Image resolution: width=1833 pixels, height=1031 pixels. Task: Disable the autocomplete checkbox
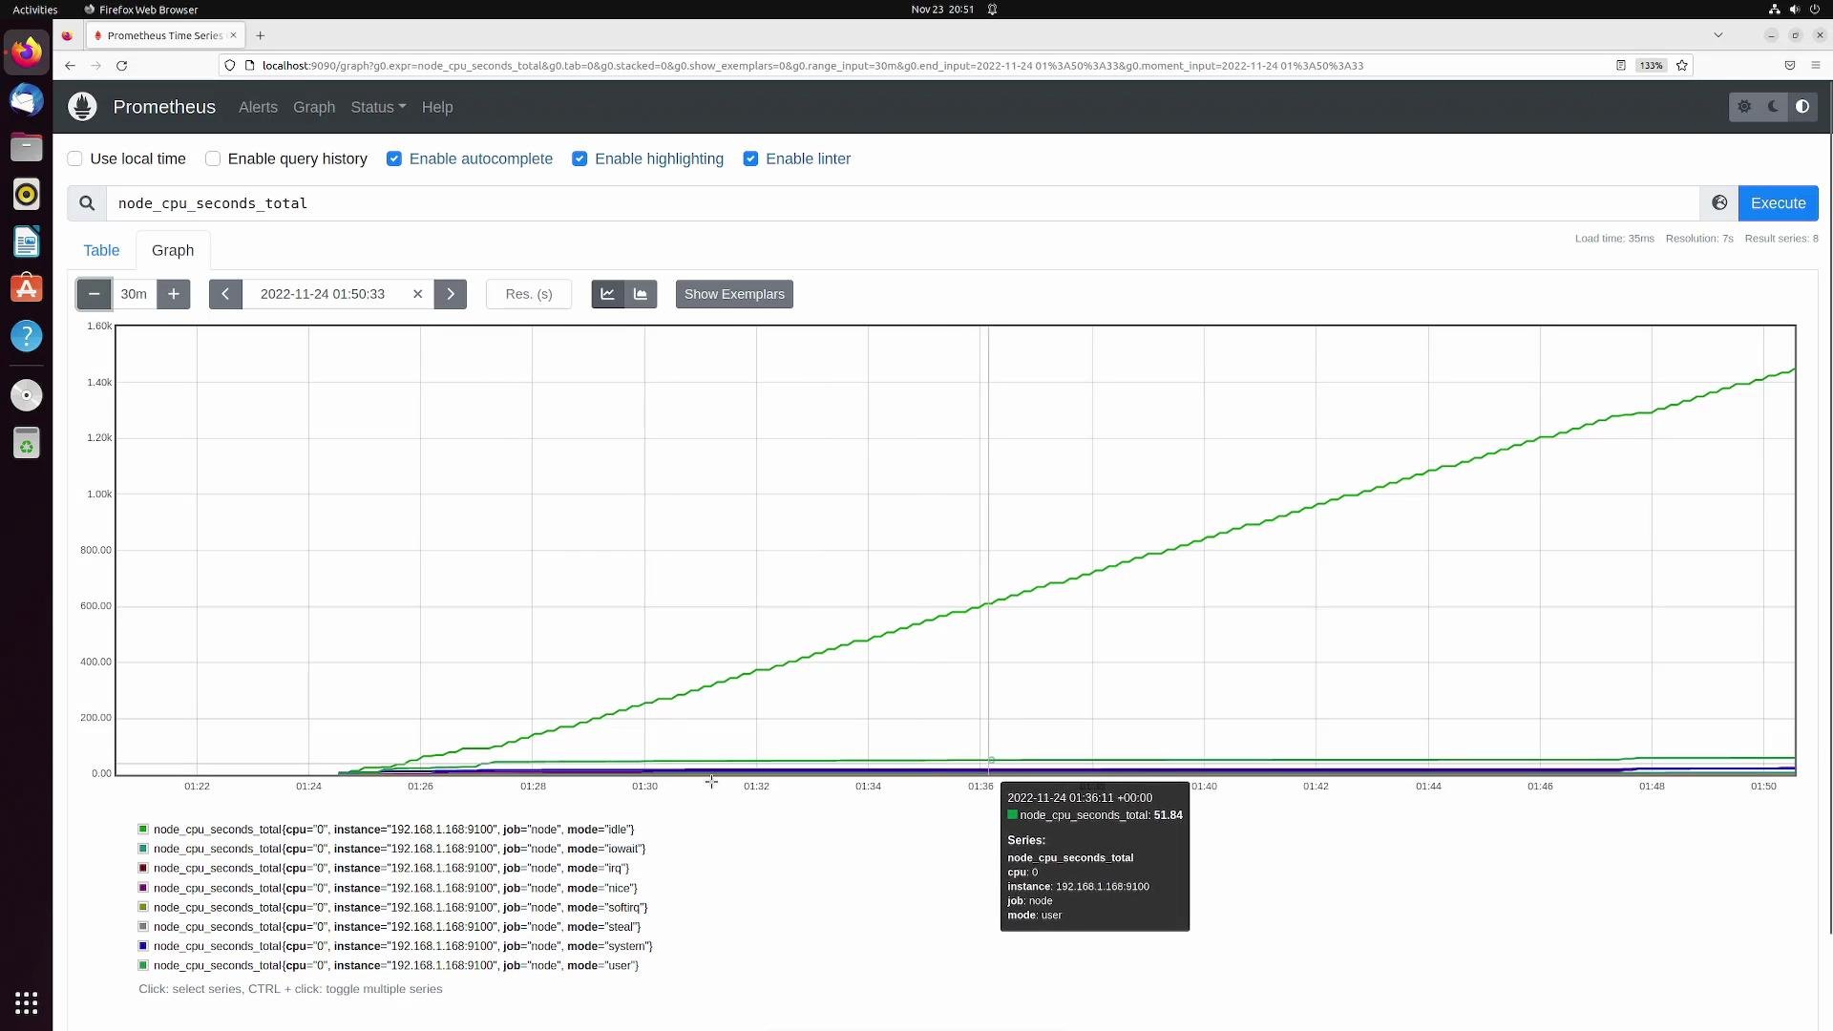394,158
